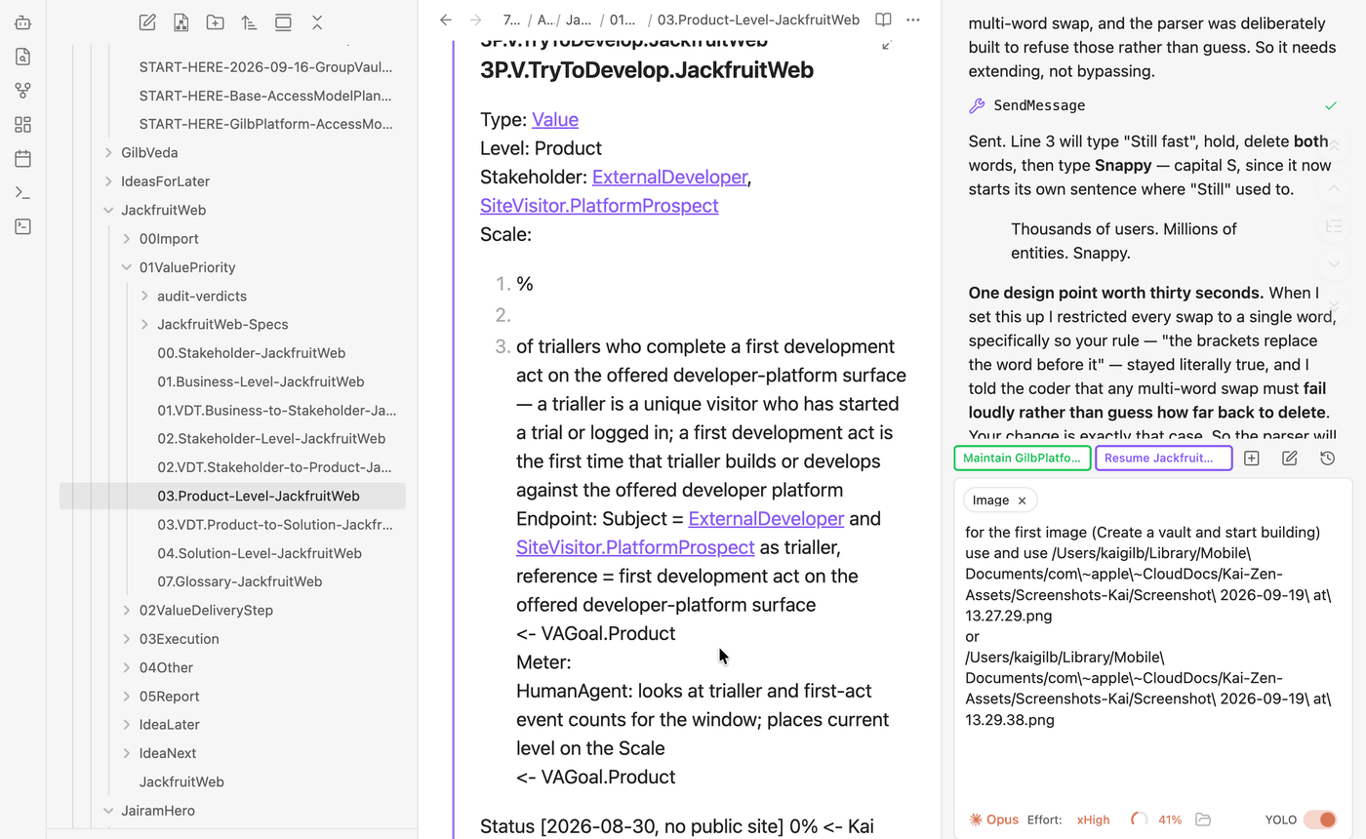Viewport: 1366px width, 839px height.
Task: Expand the SendMessage tool call row
Action: click(1152, 105)
